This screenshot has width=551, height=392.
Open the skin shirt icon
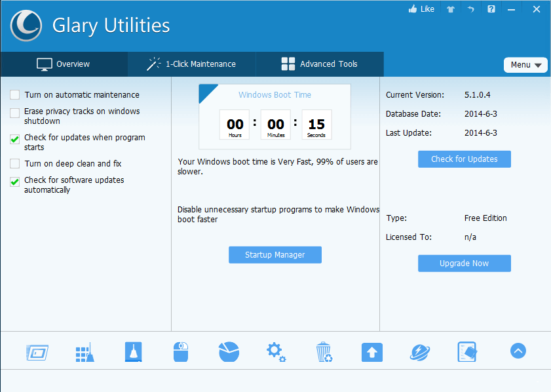(451, 9)
